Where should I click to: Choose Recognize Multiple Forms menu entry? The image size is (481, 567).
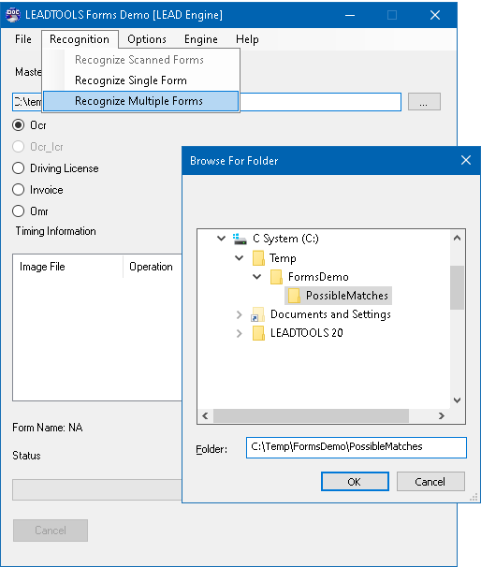pos(141,101)
